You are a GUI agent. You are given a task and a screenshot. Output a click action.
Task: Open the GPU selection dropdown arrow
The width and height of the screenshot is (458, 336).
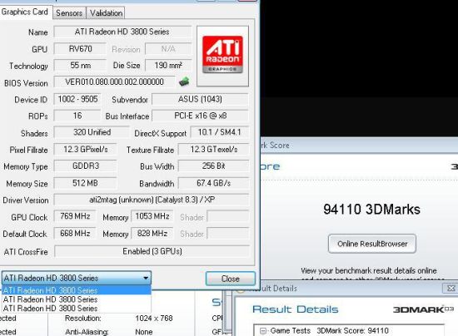(146, 278)
